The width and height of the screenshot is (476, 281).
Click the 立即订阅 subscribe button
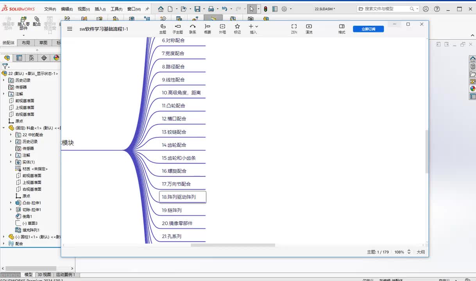(368, 29)
